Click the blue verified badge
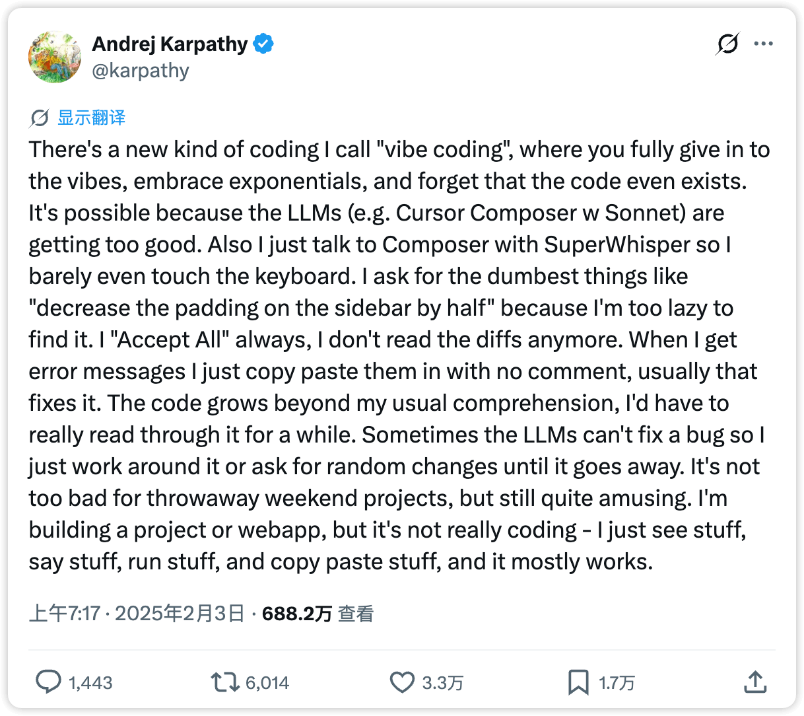This screenshot has height=716, width=804. coord(264,44)
